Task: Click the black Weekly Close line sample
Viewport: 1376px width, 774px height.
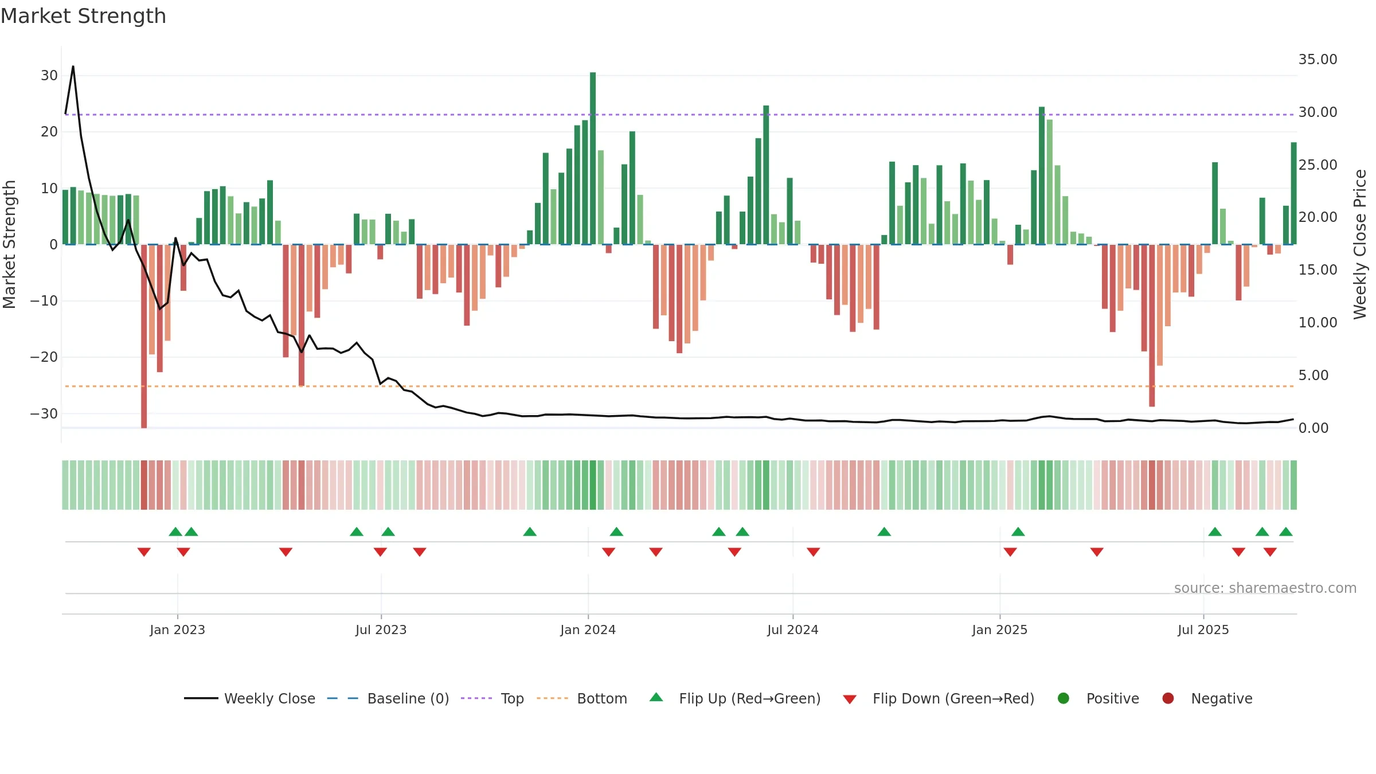Action: point(201,698)
